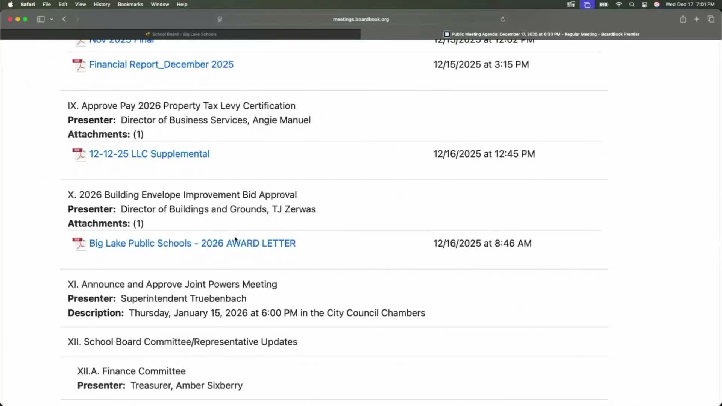Viewport: 722px width, 406px height.
Task: Click the meetings.boardbook.org address field
Action: pos(361,19)
